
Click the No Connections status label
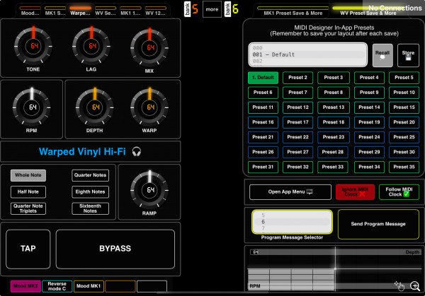pyautogui.click(x=395, y=8)
